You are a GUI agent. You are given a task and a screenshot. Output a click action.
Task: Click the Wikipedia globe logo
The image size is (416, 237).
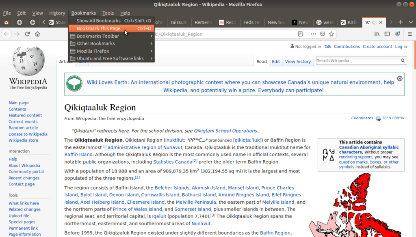(28, 62)
